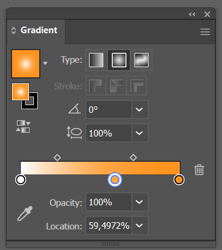Open the Gradient panel hamburger menu

click(x=205, y=32)
